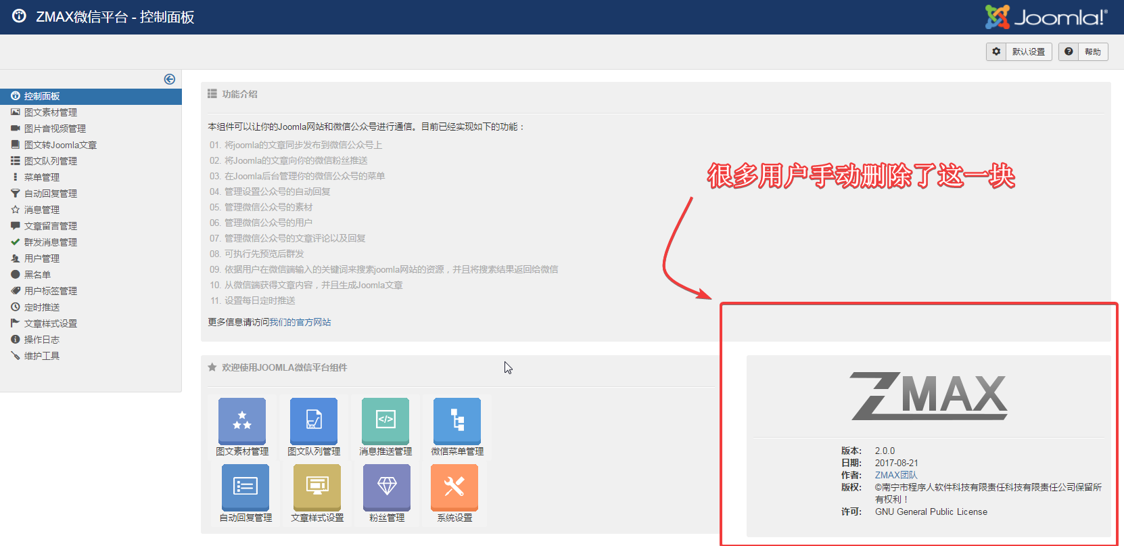
Task: Click GNU General Public License text
Action: (x=931, y=511)
